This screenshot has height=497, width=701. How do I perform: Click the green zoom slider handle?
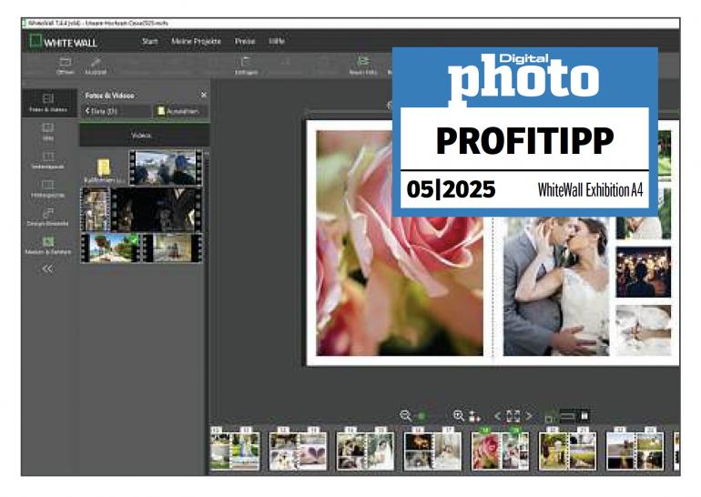[422, 417]
